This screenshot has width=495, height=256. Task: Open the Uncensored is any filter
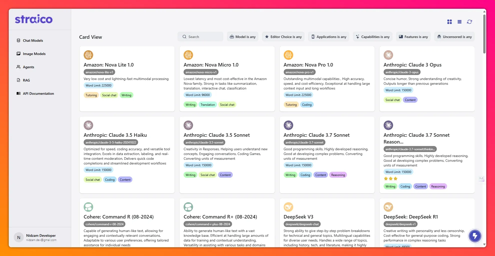pyautogui.click(x=454, y=37)
